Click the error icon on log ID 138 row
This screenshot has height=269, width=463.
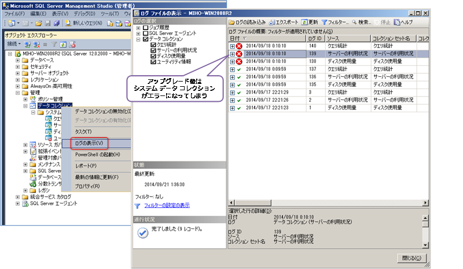tap(239, 61)
